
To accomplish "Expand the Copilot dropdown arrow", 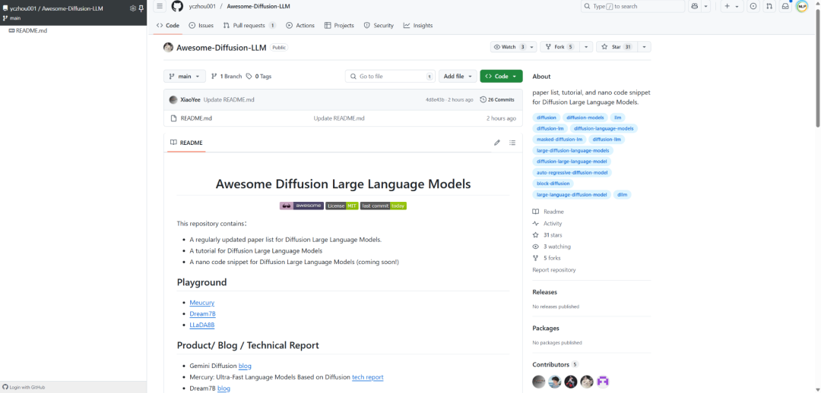I will click(705, 6).
